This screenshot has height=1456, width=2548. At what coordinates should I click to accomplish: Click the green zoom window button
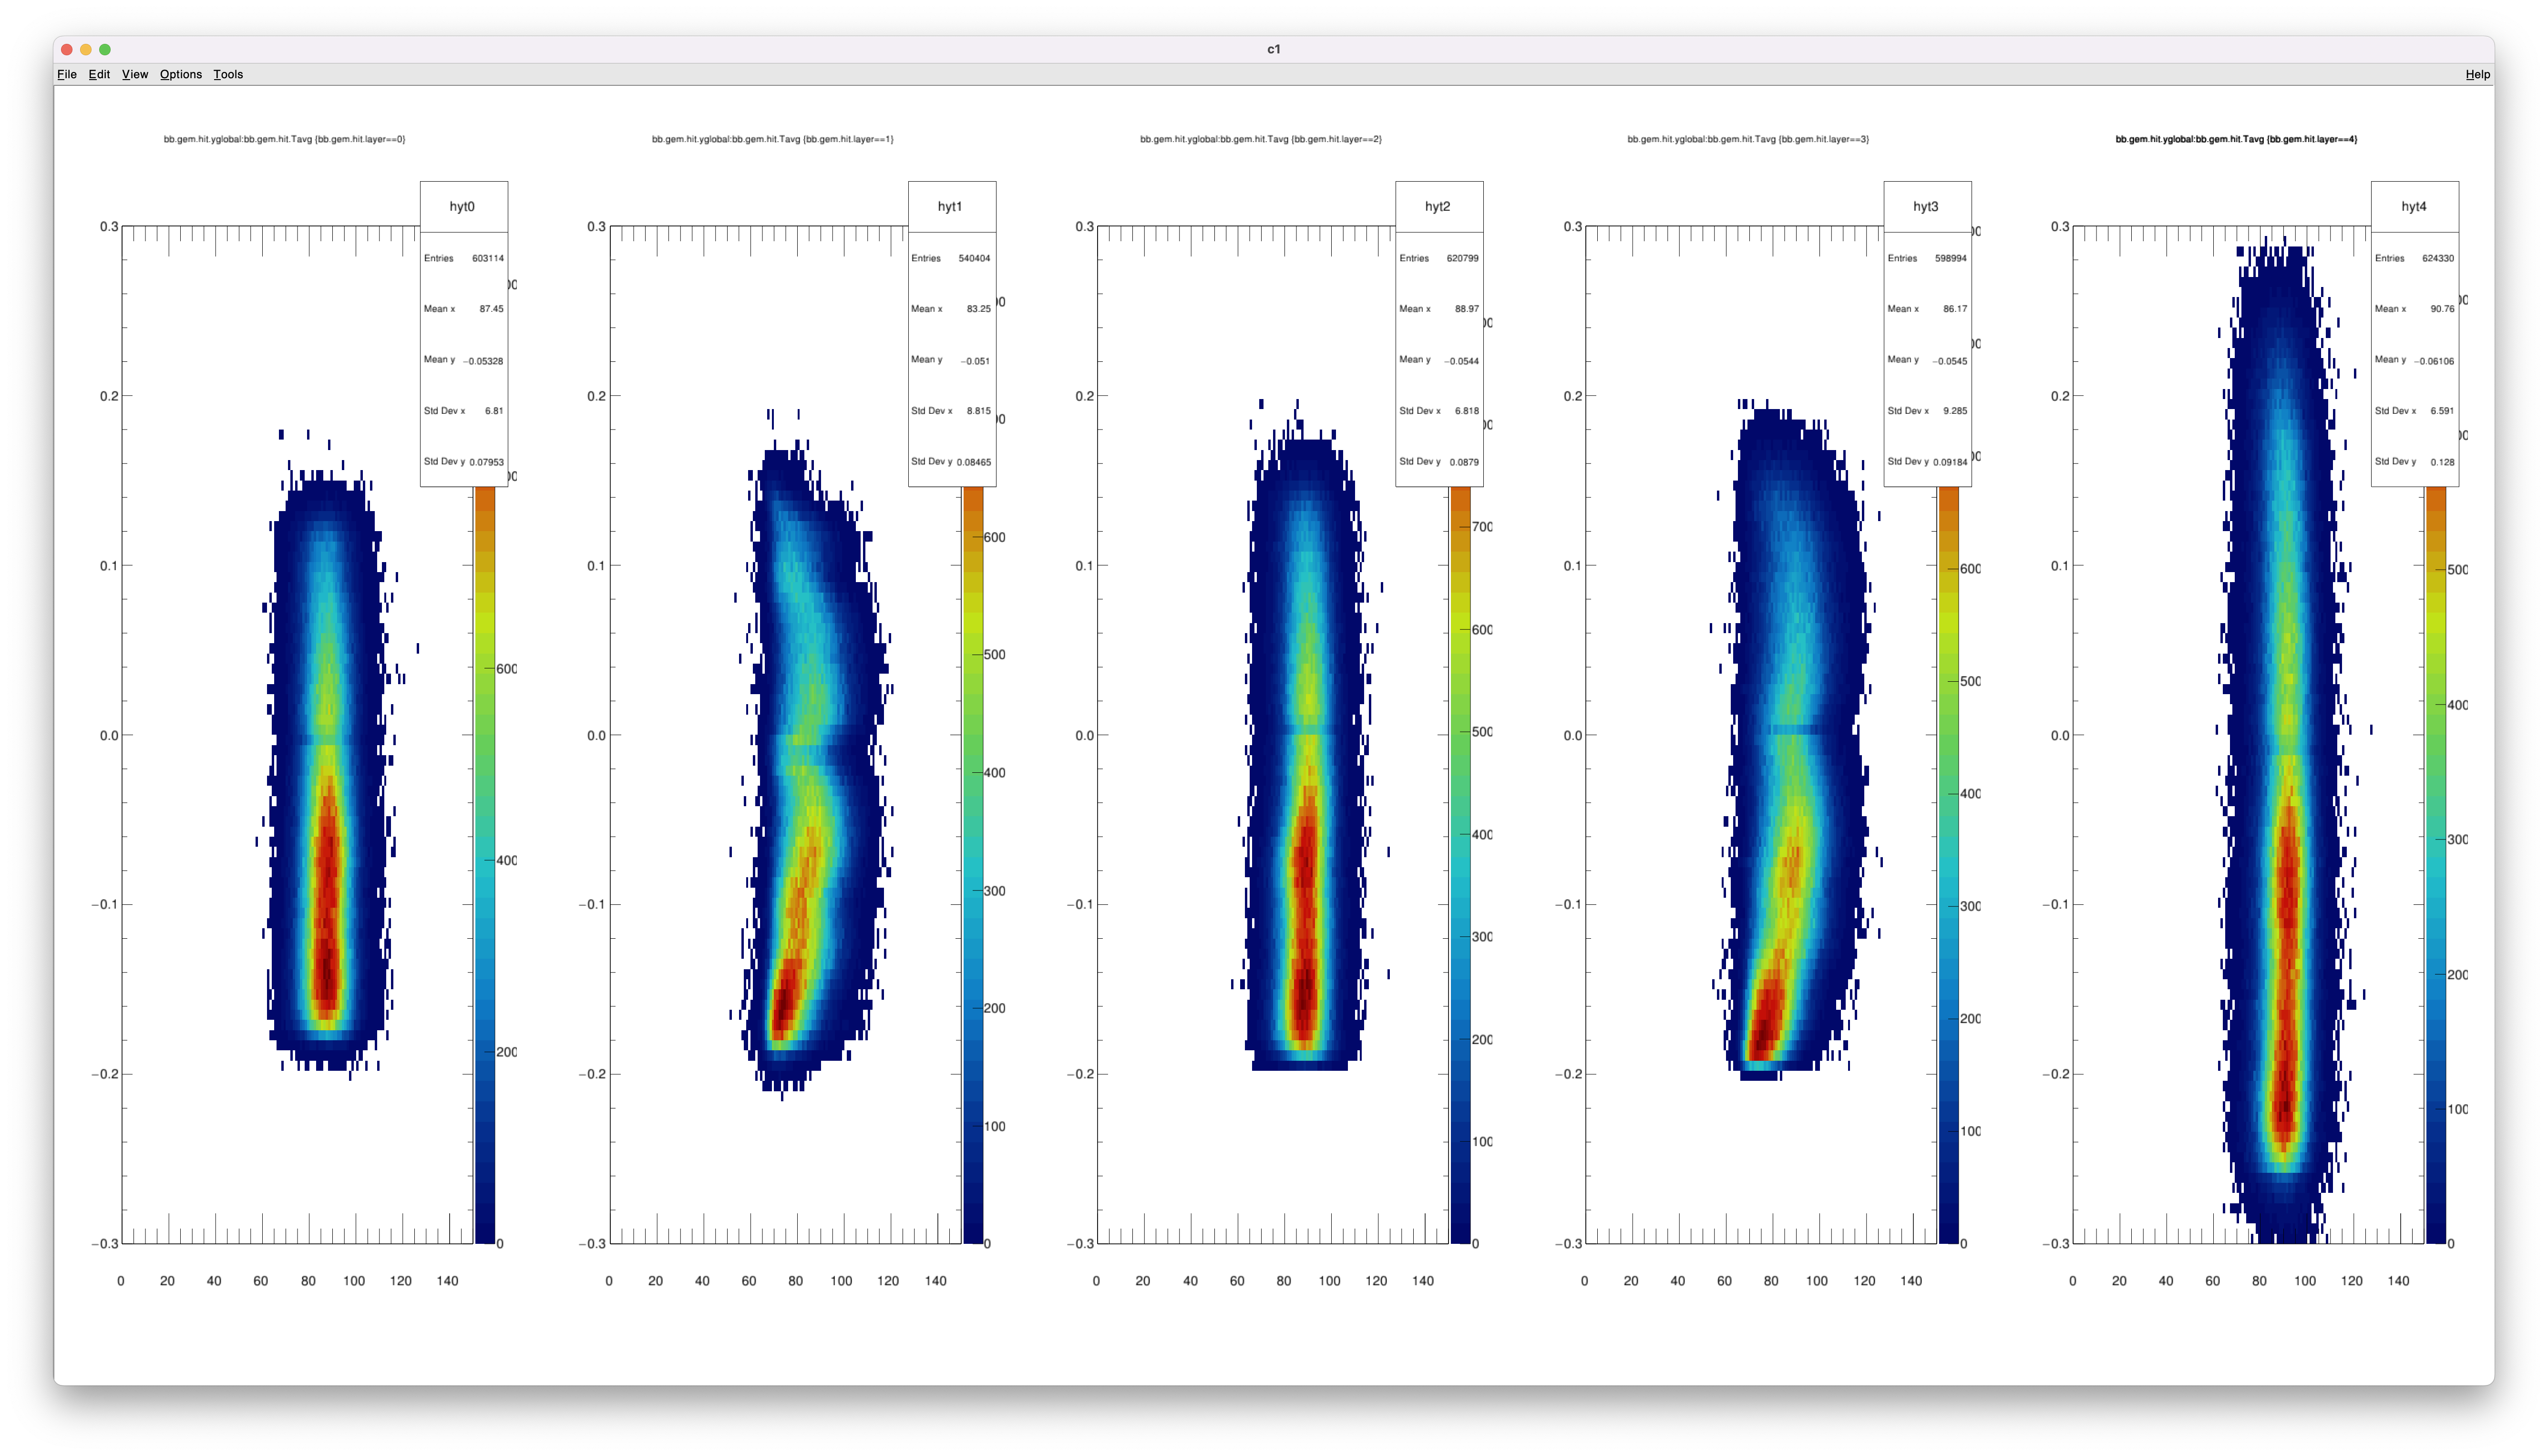click(105, 49)
